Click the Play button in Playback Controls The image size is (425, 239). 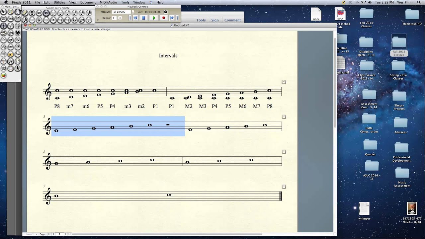pos(154,18)
